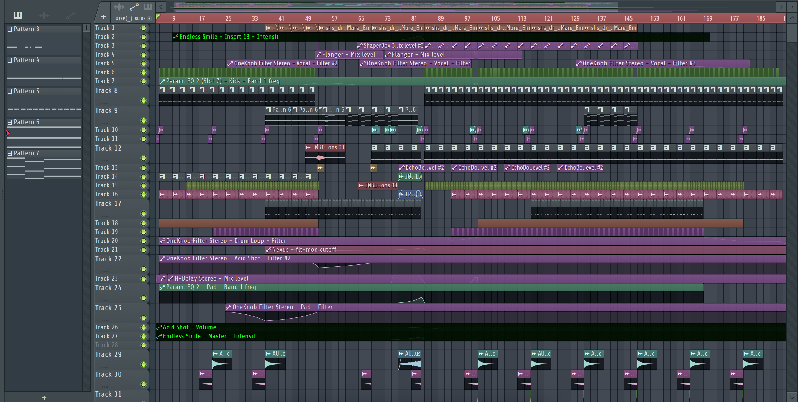The height and width of the screenshot is (402, 798).
Task: Show patterns in the picker panel
Action: point(18,15)
